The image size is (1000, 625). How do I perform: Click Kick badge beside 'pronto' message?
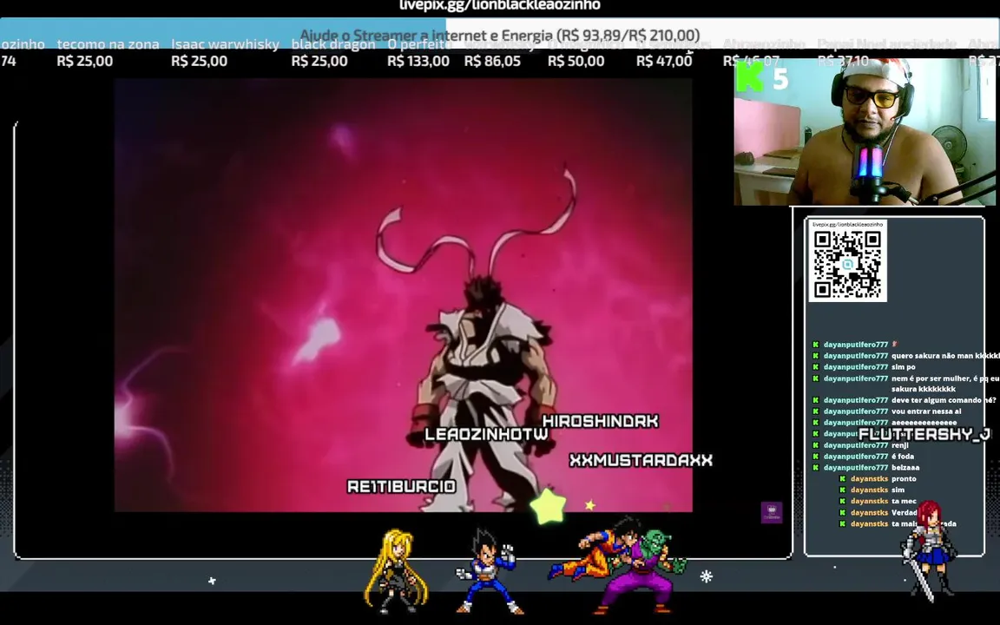coord(842,478)
